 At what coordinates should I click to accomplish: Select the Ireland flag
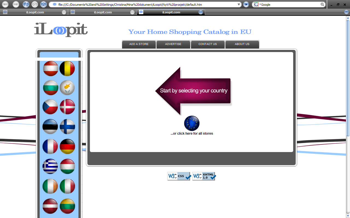click(x=50, y=186)
